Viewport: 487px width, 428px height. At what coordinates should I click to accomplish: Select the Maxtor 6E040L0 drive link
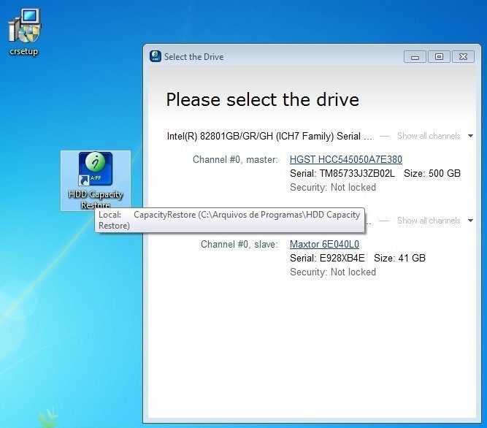pyautogui.click(x=324, y=244)
